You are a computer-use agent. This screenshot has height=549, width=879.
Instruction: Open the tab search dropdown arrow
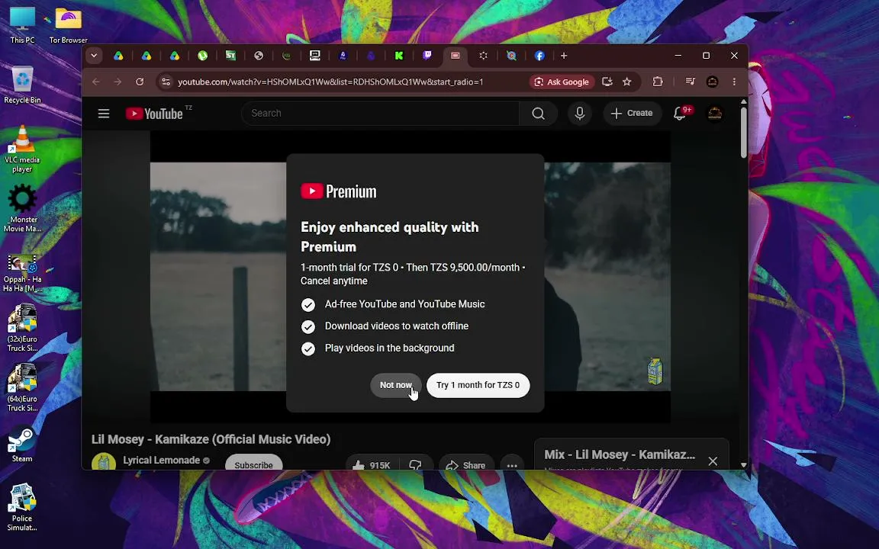(94, 56)
